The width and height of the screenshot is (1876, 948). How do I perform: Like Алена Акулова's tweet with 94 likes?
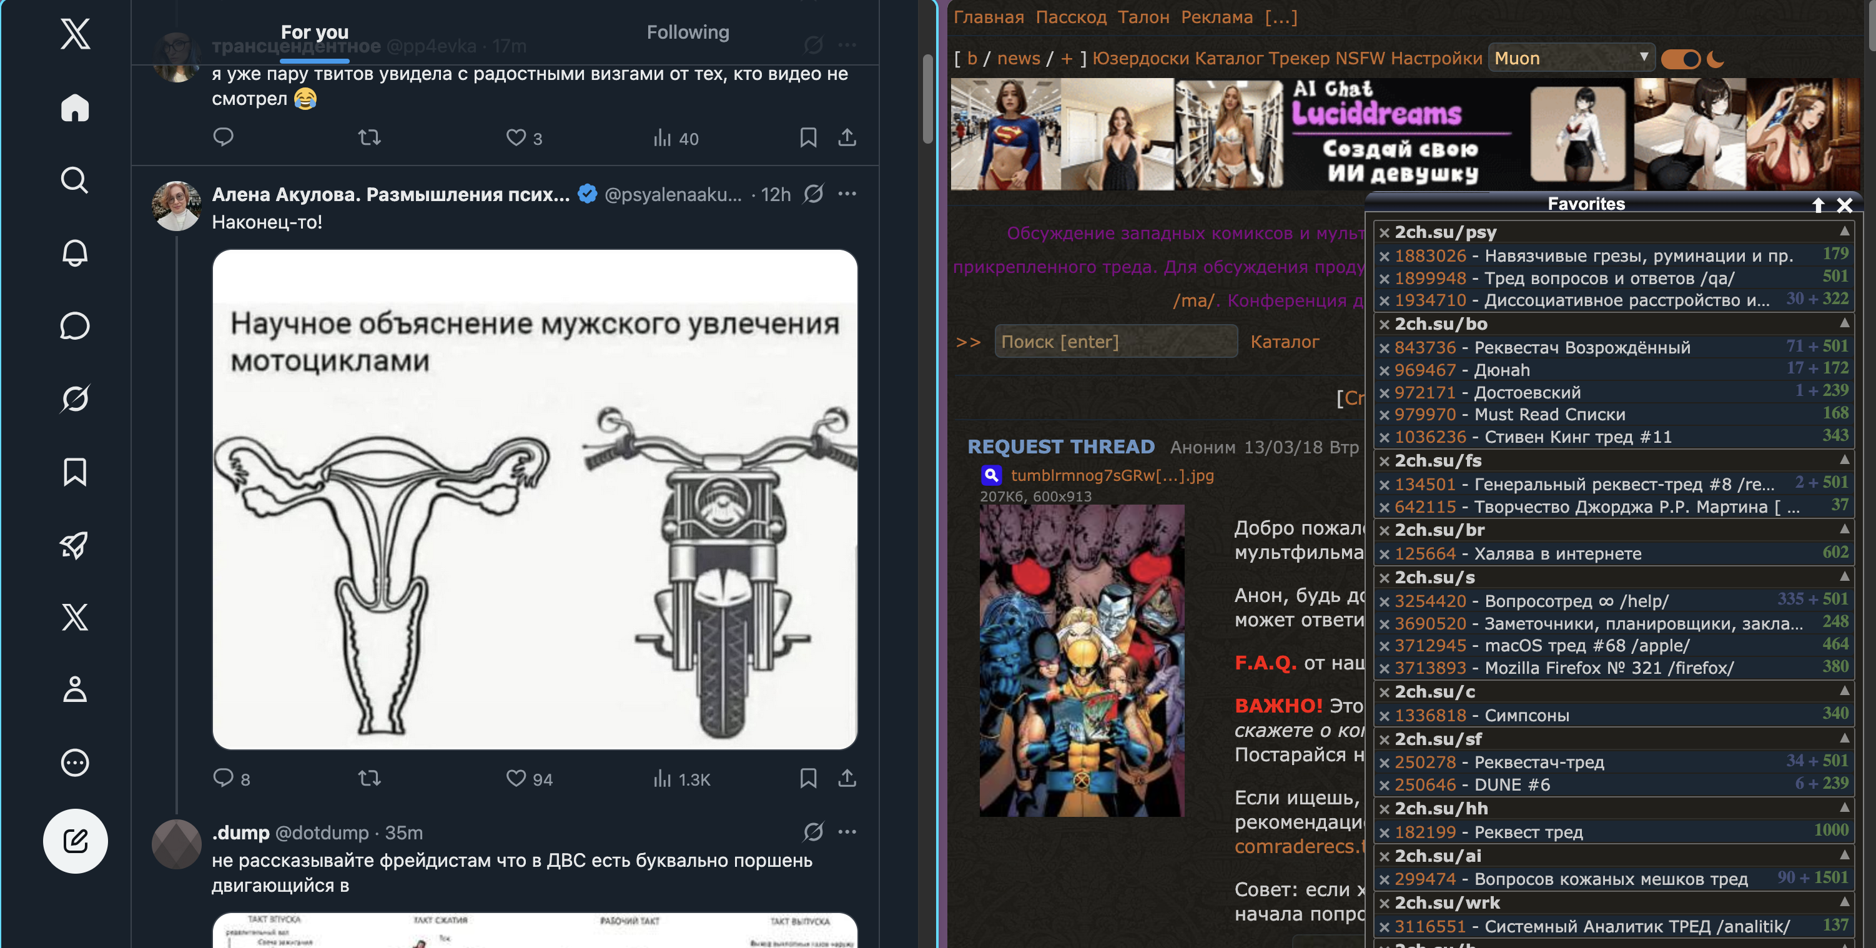click(516, 778)
